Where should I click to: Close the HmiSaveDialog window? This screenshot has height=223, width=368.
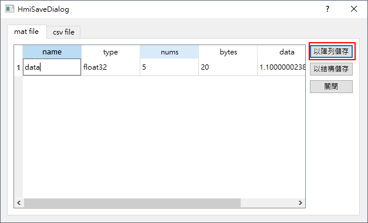(354, 9)
